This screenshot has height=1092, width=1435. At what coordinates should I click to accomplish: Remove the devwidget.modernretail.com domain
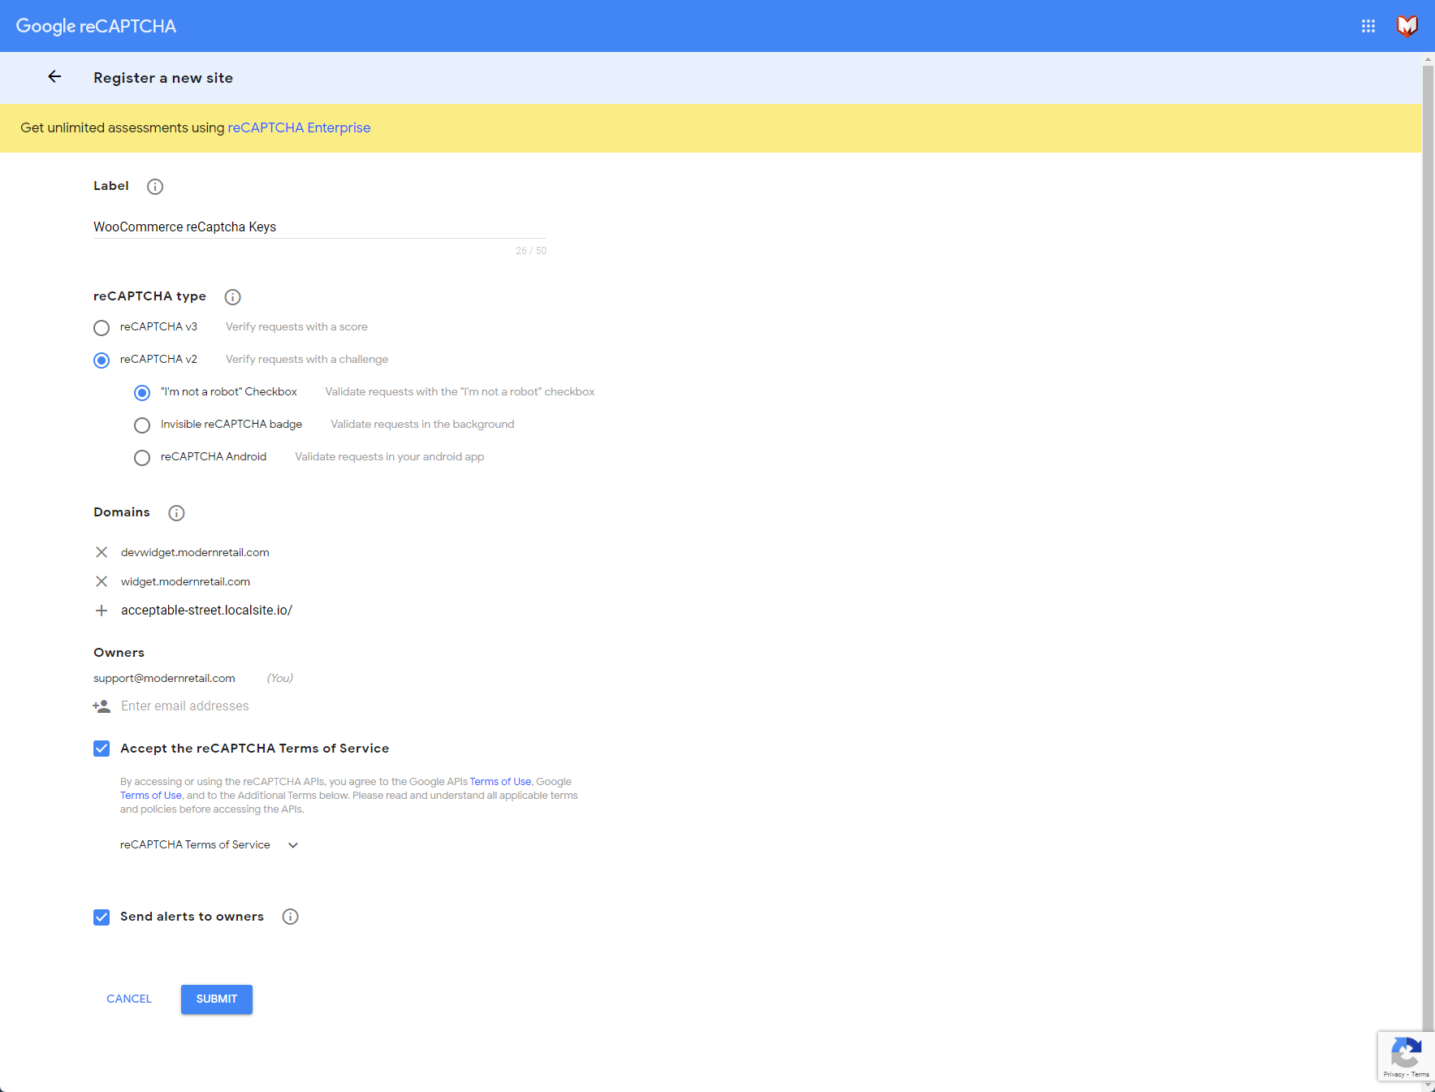[102, 552]
